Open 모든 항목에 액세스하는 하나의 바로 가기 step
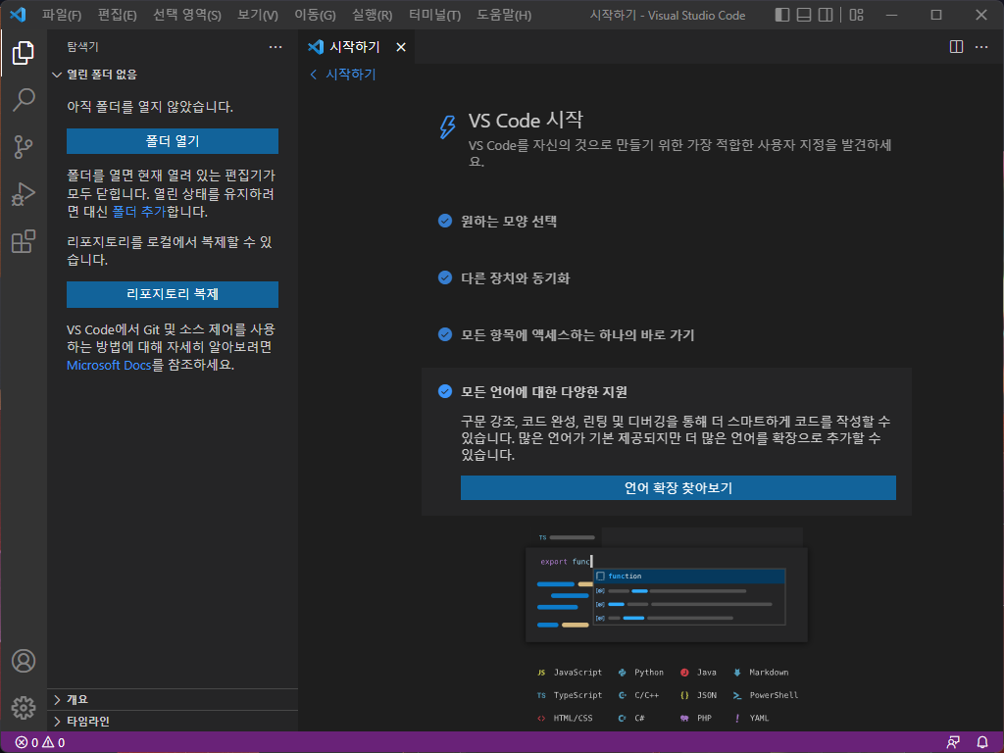Viewport: 1004px width, 753px height. (x=577, y=335)
